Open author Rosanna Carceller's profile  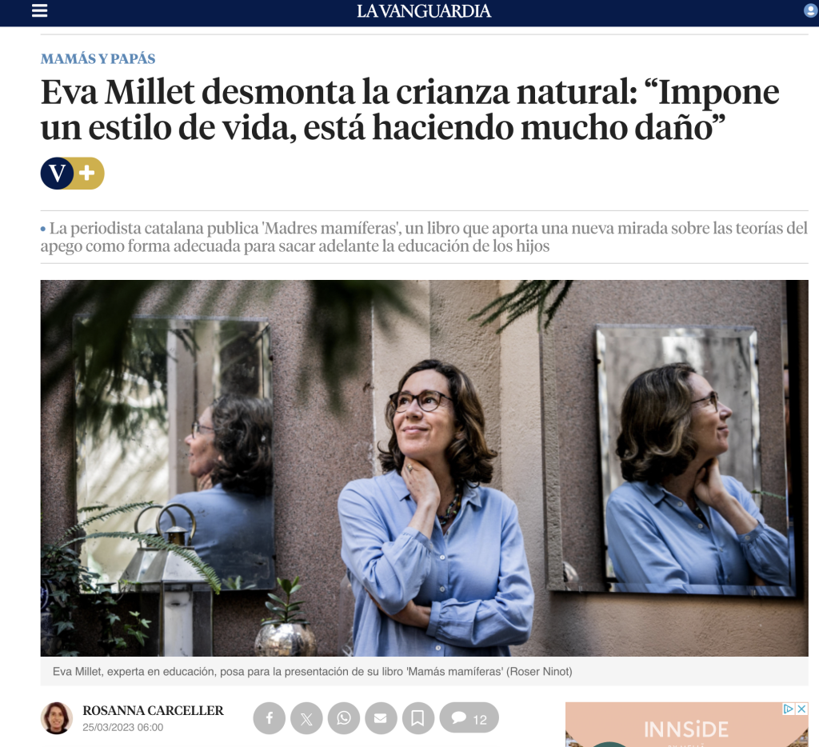[x=153, y=710]
